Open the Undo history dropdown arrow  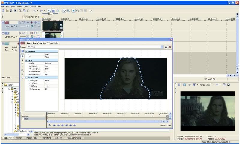coord(37,10)
